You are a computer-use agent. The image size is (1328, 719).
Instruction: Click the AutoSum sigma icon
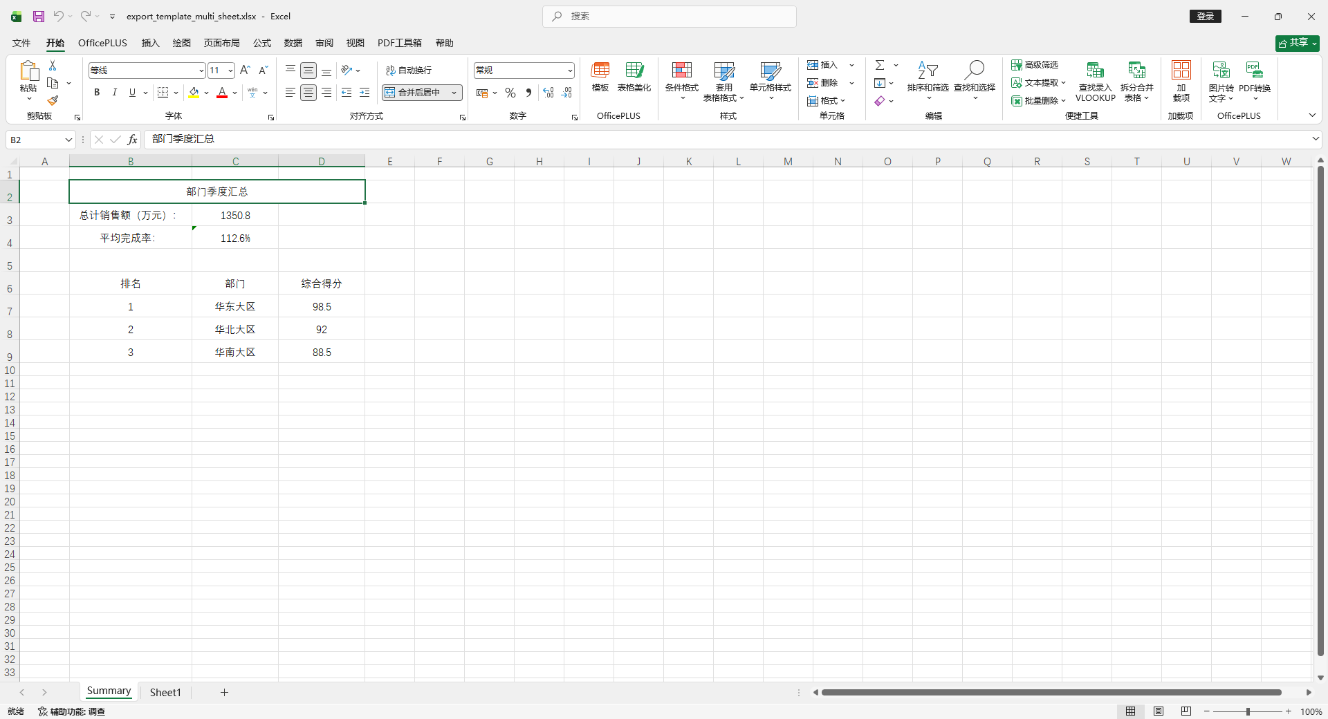pyautogui.click(x=880, y=65)
